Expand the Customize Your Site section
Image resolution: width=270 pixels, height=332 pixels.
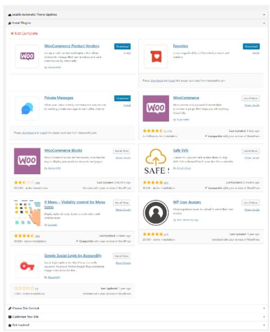point(135,316)
